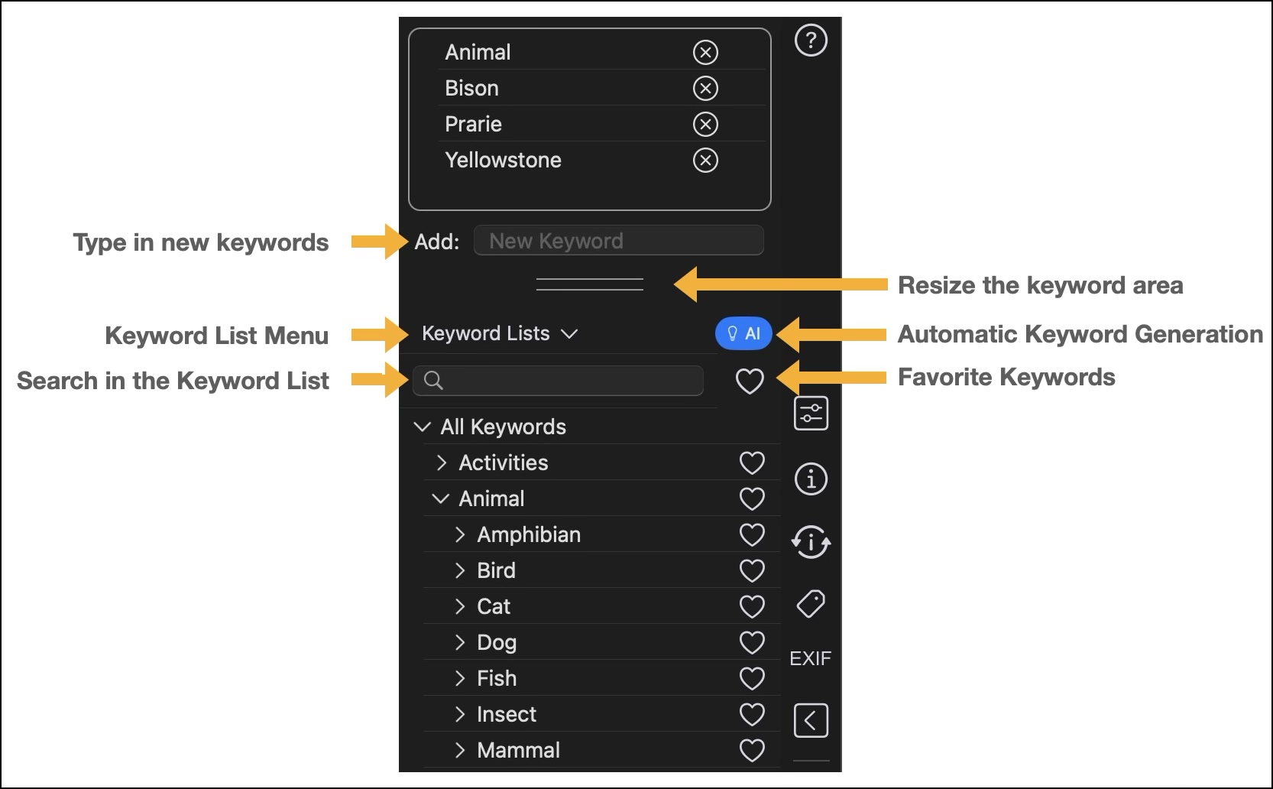Image resolution: width=1273 pixels, height=789 pixels.
Task: Click the New Keyword input field
Action: (618, 241)
